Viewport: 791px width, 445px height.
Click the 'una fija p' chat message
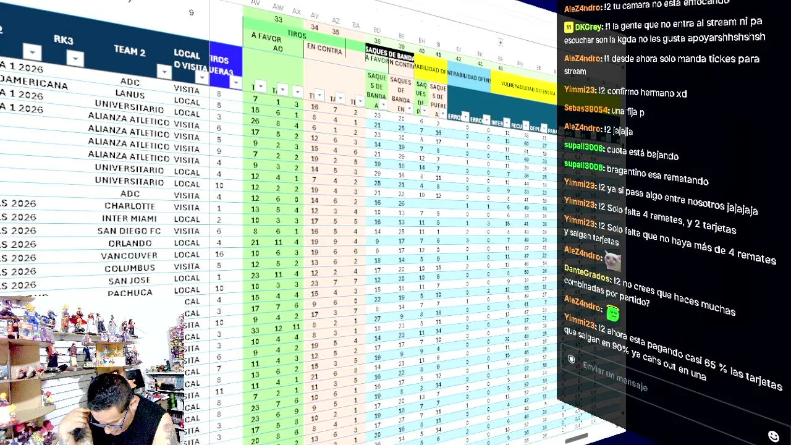click(x=628, y=111)
